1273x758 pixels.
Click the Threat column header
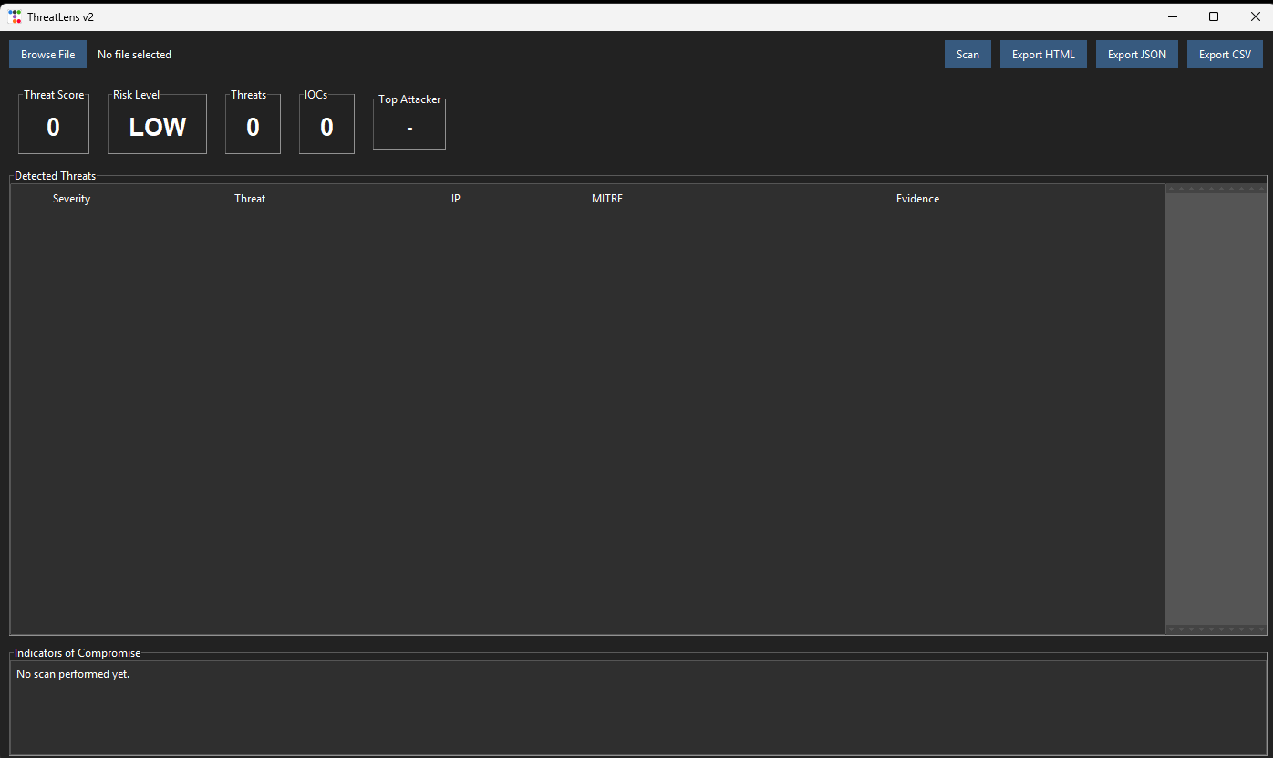[x=250, y=199]
